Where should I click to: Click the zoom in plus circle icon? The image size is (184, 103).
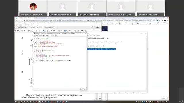[x=54, y=31]
